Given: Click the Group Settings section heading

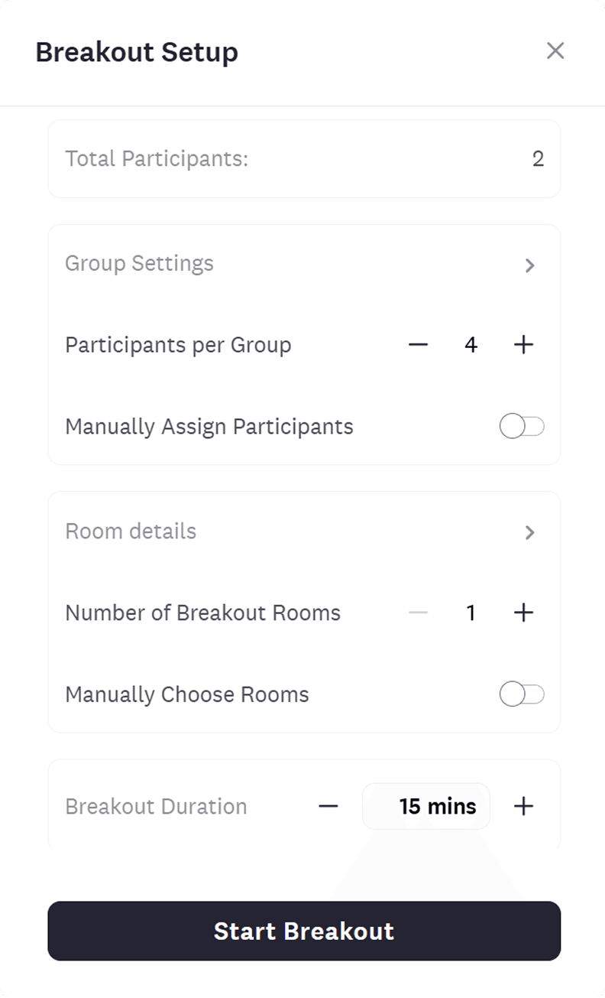Looking at the screenshot, I should tap(139, 264).
